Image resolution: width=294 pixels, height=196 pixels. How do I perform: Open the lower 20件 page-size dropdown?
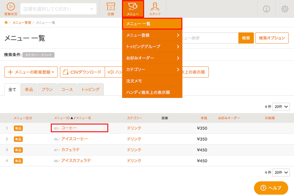(x=281, y=173)
